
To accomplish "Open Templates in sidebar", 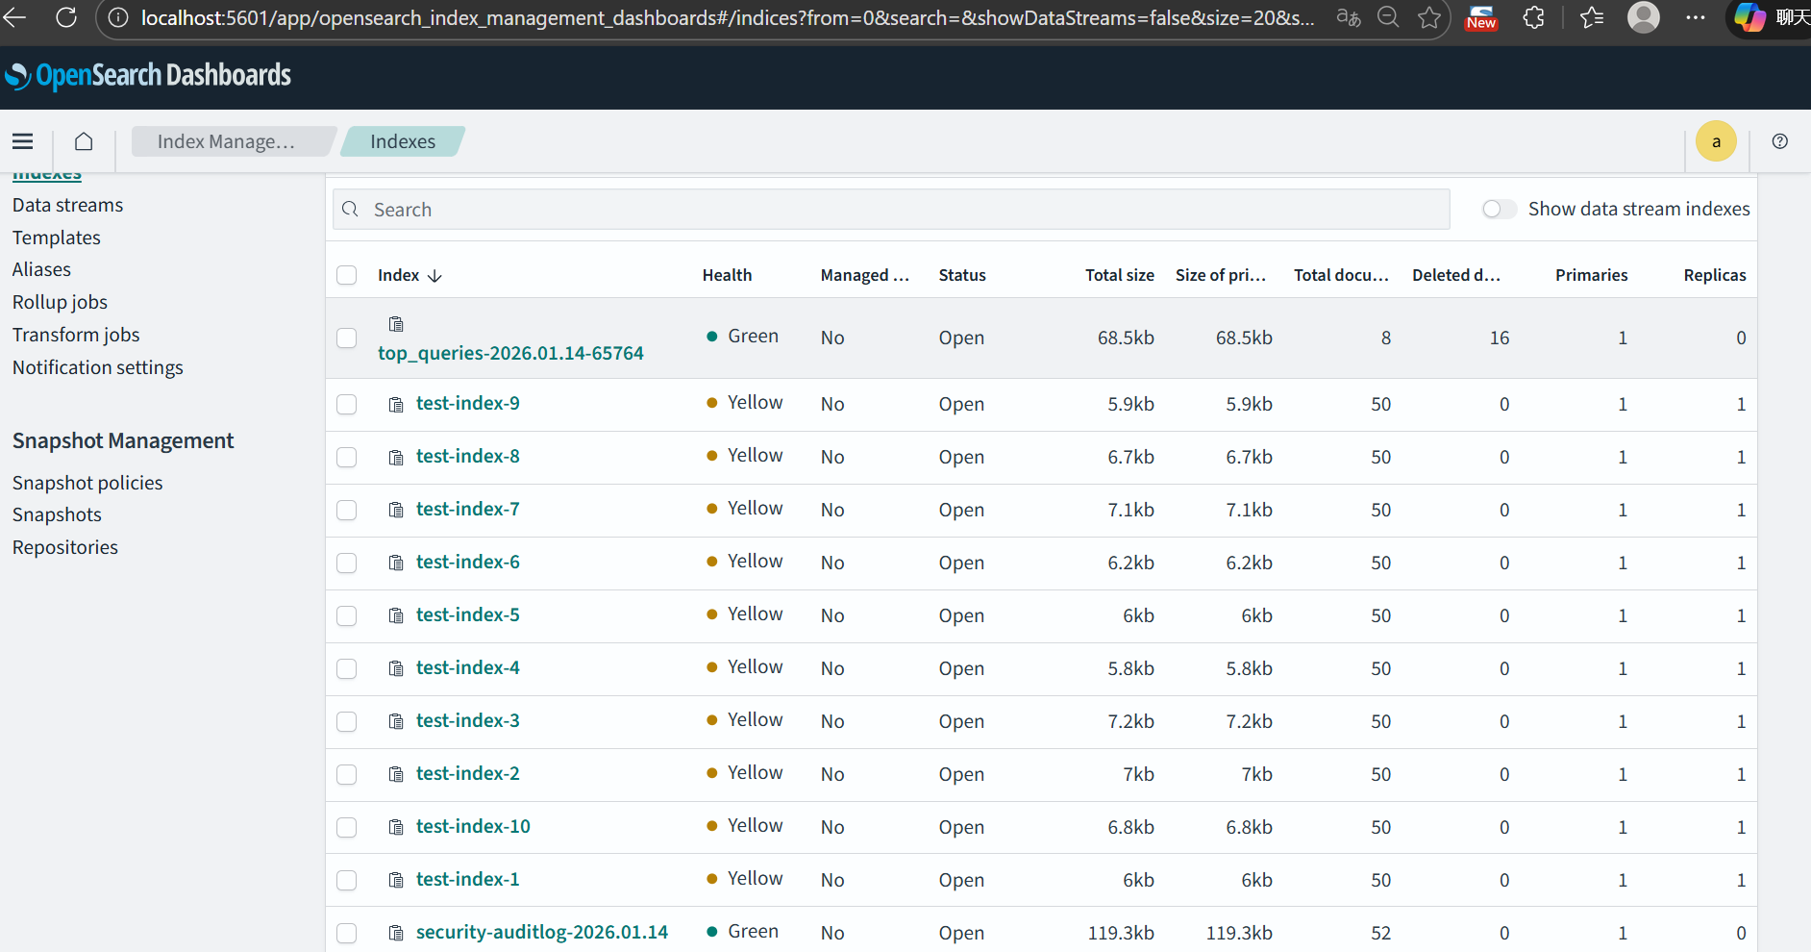I will coord(57,238).
